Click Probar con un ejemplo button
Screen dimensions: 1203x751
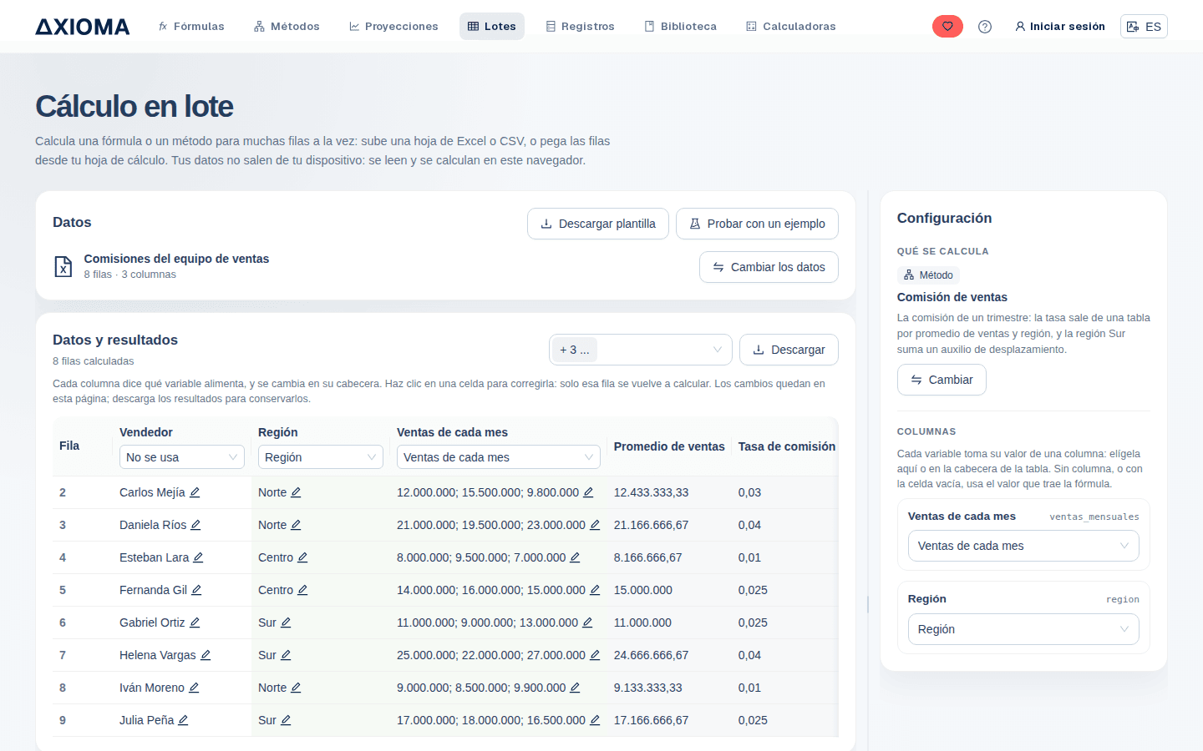(757, 224)
